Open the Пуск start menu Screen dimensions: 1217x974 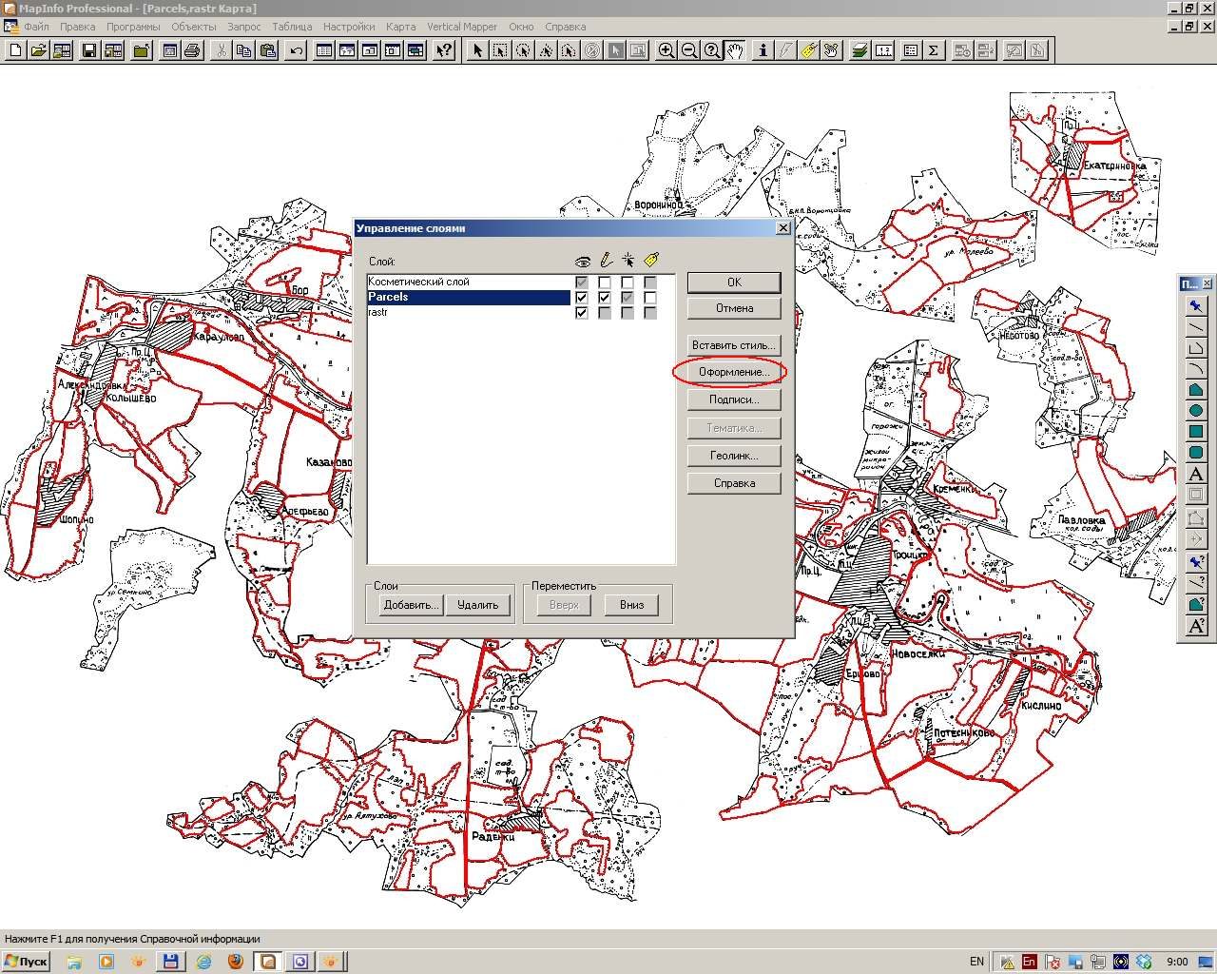(x=26, y=962)
